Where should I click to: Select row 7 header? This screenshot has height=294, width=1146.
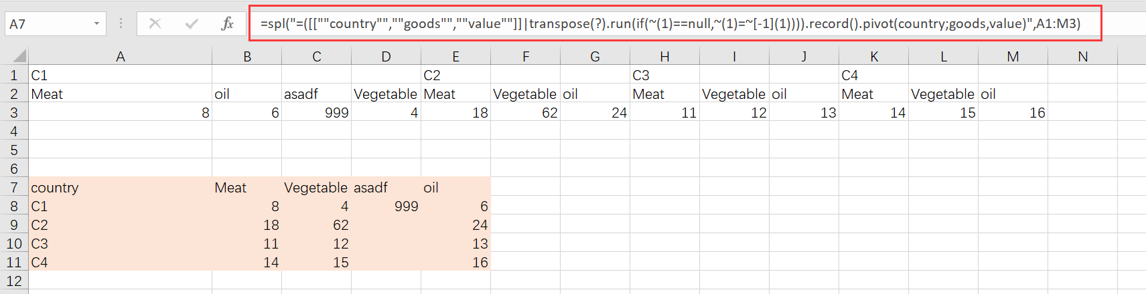[x=14, y=188]
